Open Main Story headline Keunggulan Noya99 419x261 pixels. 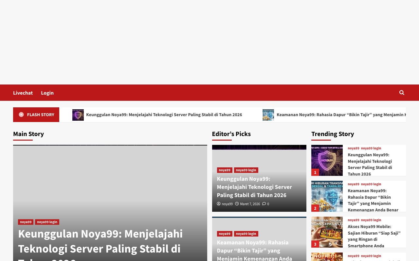tap(100, 241)
